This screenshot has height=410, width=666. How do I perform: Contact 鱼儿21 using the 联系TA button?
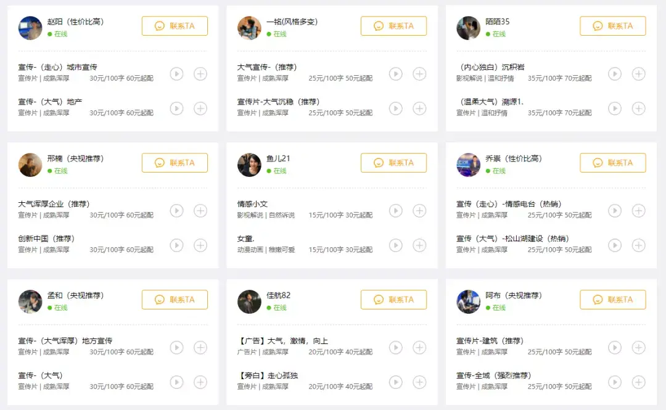pyautogui.click(x=393, y=162)
